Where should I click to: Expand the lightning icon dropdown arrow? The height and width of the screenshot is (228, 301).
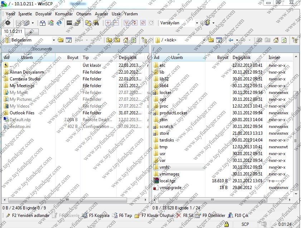click(213, 23)
